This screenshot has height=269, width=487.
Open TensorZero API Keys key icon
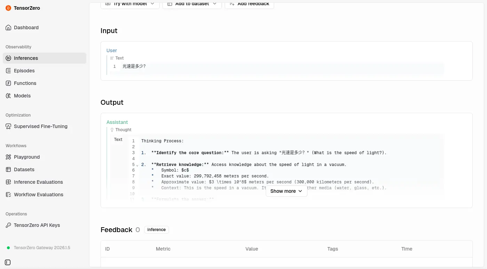point(8,225)
